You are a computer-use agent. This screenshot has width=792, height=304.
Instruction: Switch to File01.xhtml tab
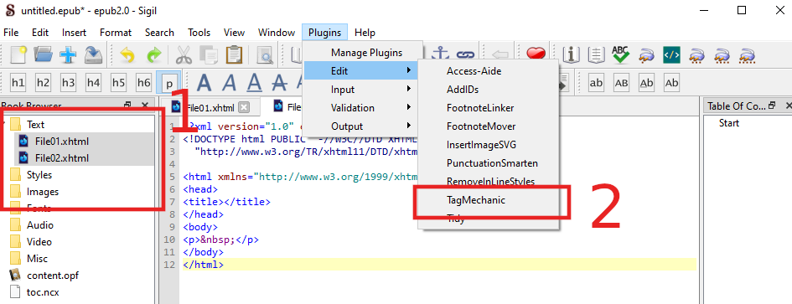tap(210, 107)
